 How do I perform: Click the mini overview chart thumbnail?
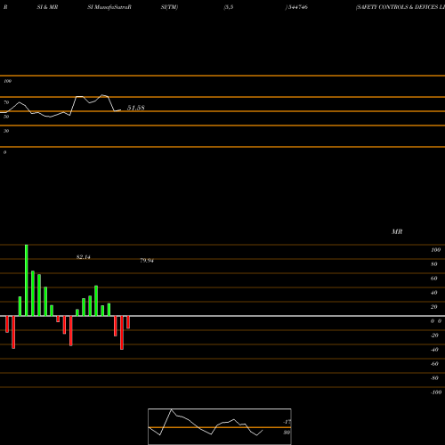coord(220,426)
